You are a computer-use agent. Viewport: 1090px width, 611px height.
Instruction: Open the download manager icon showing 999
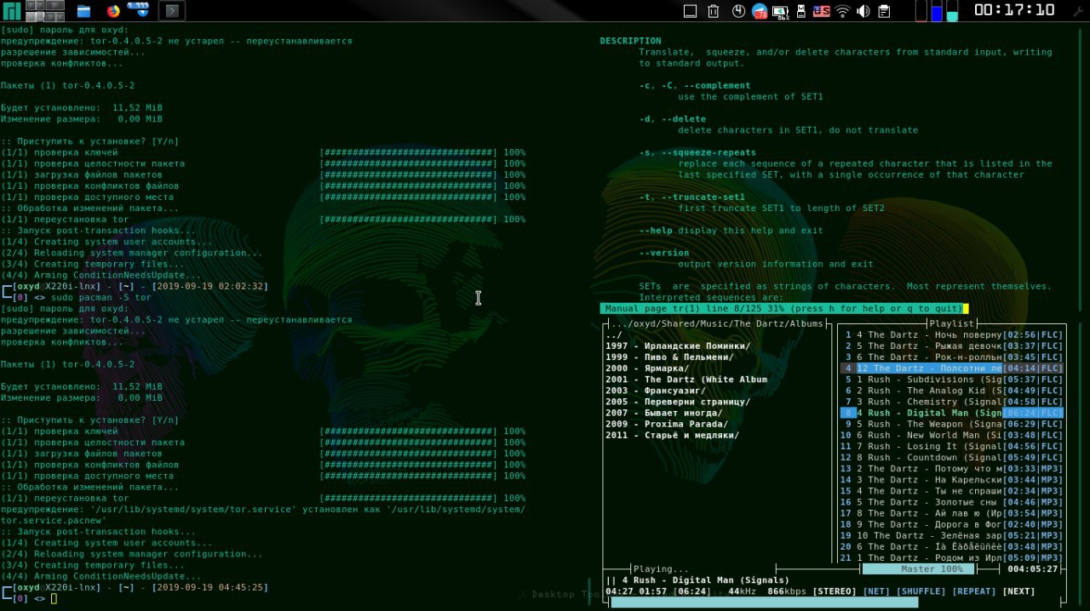(139, 11)
